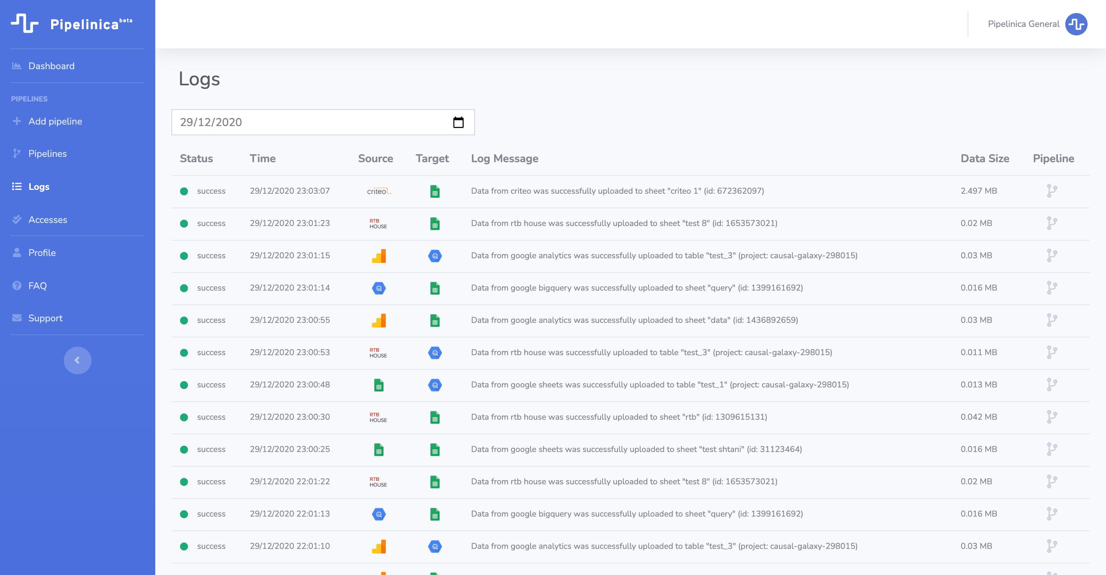Viewport: 1106px width, 575px height.
Task: Open the FAQ page
Action: 37,286
